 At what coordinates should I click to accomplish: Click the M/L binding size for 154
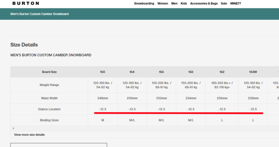132,120
